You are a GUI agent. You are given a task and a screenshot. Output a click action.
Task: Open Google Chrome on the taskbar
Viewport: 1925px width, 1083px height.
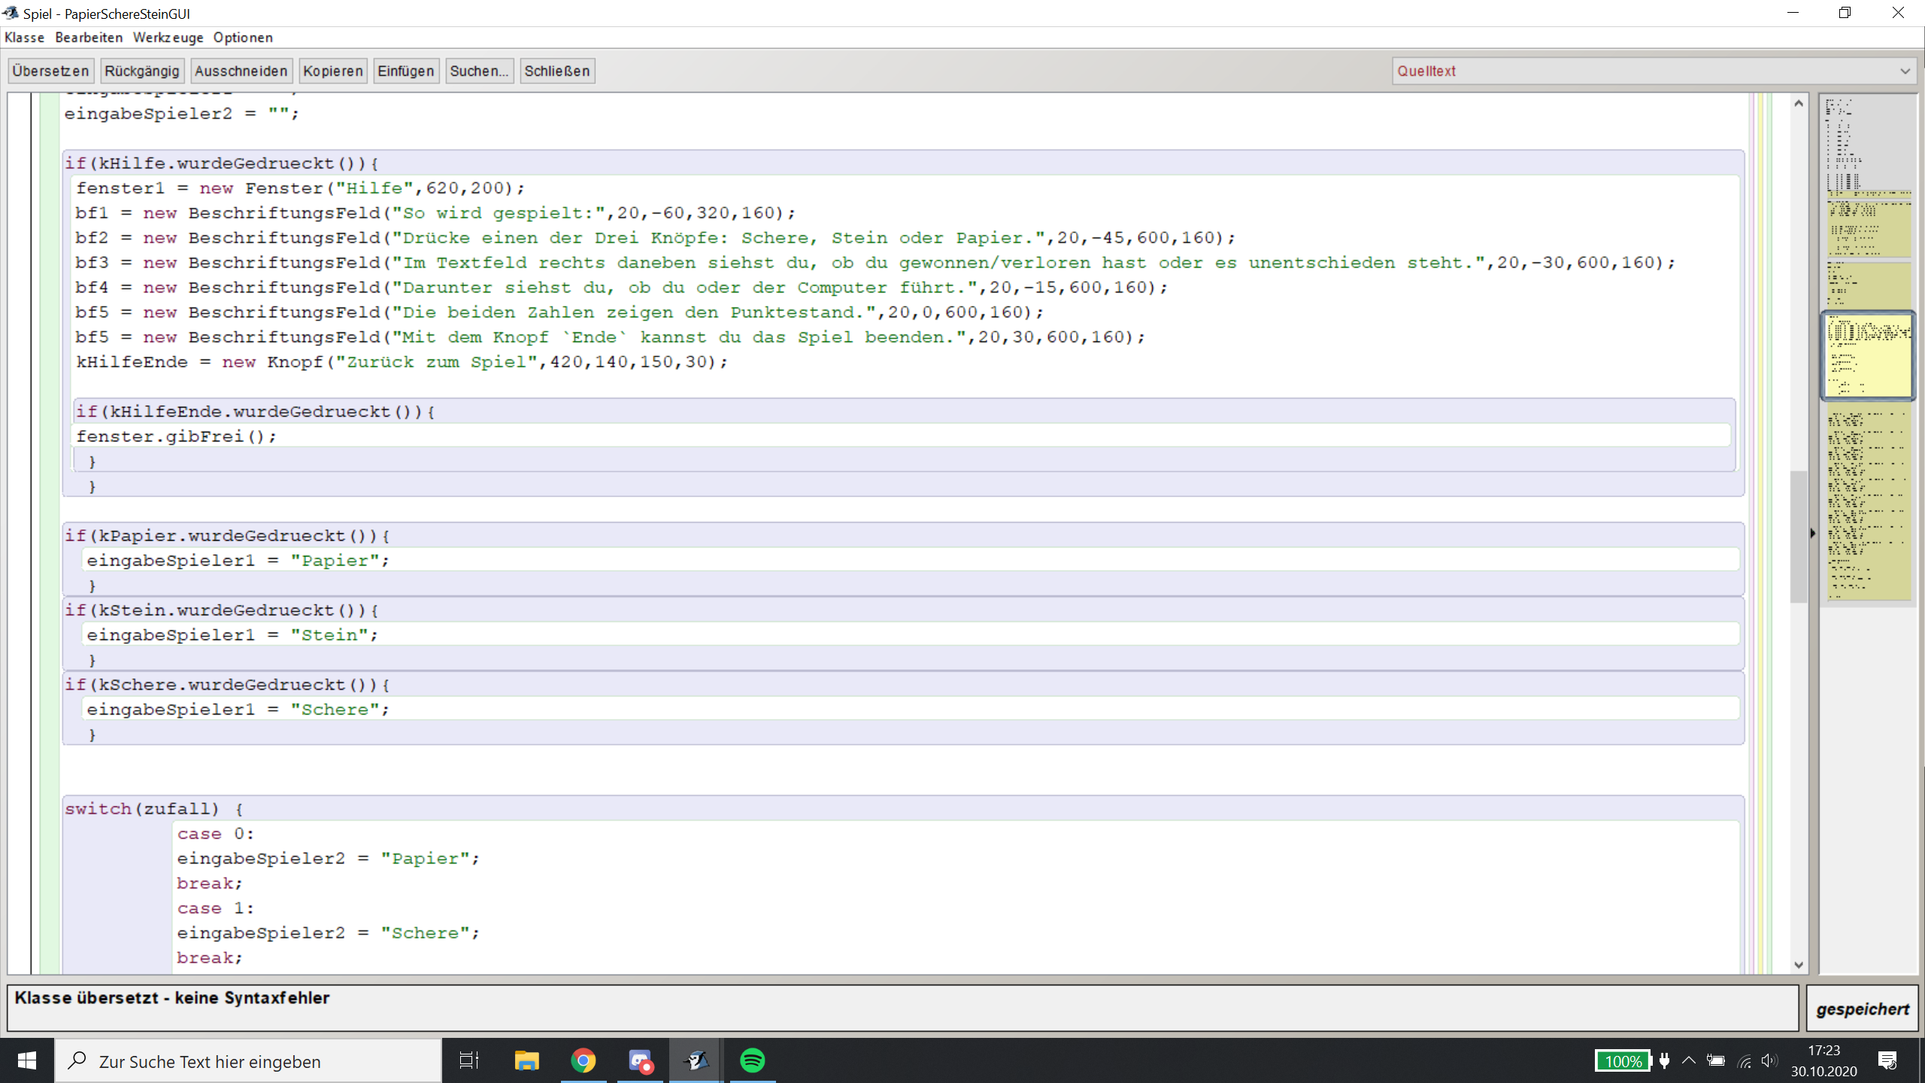(x=585, y=1060)
